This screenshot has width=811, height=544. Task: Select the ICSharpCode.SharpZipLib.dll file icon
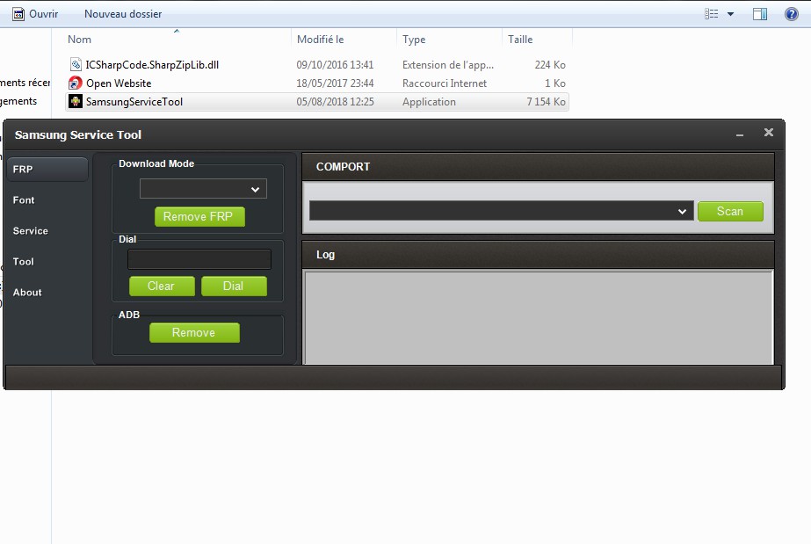click(76, 65)
